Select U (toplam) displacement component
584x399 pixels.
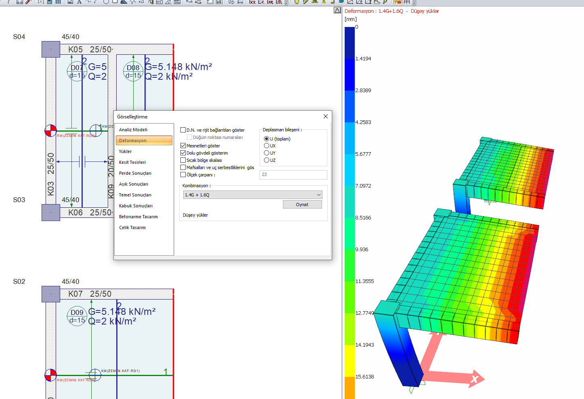pos(266,139)
